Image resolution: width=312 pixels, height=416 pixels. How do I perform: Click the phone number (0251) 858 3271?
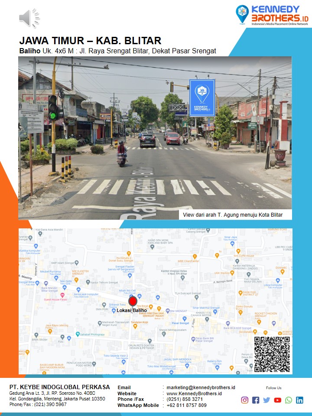pos(185,400)
